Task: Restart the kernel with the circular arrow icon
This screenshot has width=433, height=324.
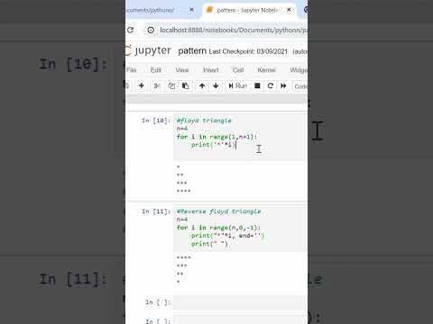Action: tap(271, 85)
